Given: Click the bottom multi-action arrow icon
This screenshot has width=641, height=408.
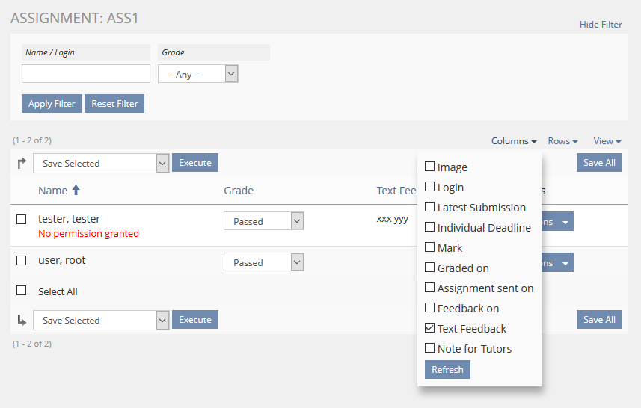Looking at the screenshot, I should point(22,320).
